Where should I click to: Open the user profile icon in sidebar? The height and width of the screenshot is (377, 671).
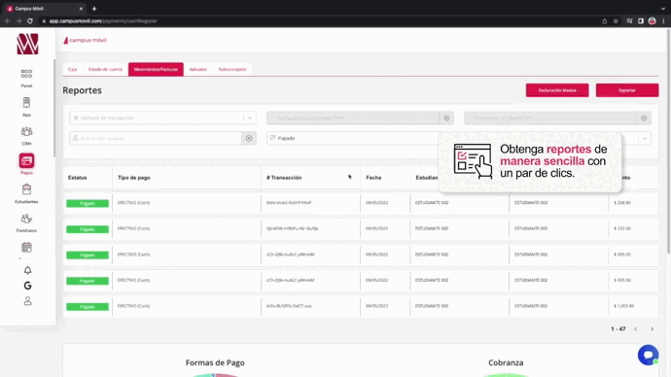tap(27, 301)
